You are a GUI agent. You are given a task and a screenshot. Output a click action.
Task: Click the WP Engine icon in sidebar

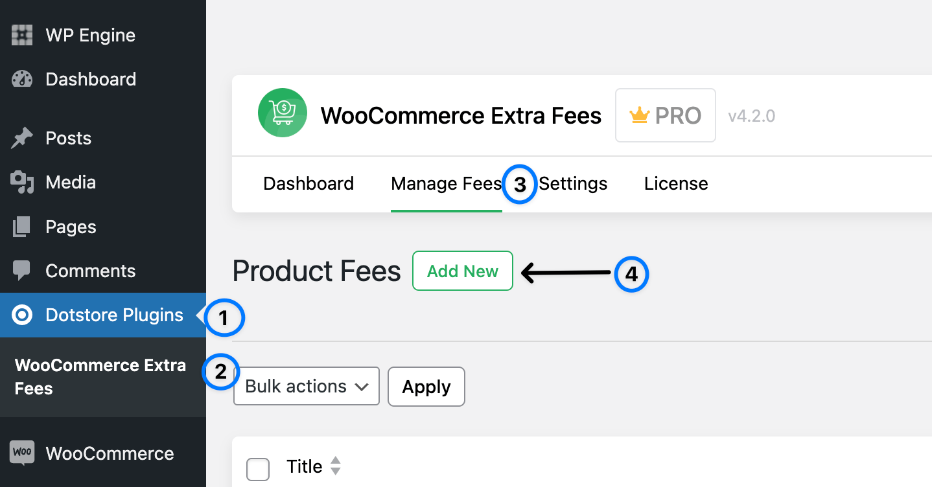tap(21, 35)
